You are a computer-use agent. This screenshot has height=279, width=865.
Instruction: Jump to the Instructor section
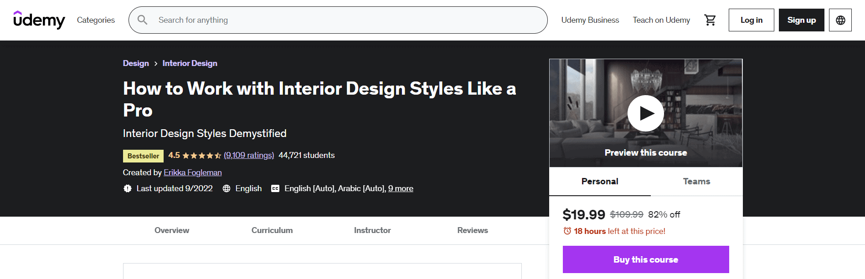point(372,230)
